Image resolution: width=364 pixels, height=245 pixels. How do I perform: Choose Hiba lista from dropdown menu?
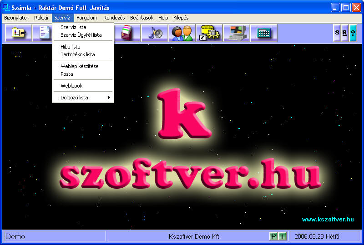click(83, 47)
